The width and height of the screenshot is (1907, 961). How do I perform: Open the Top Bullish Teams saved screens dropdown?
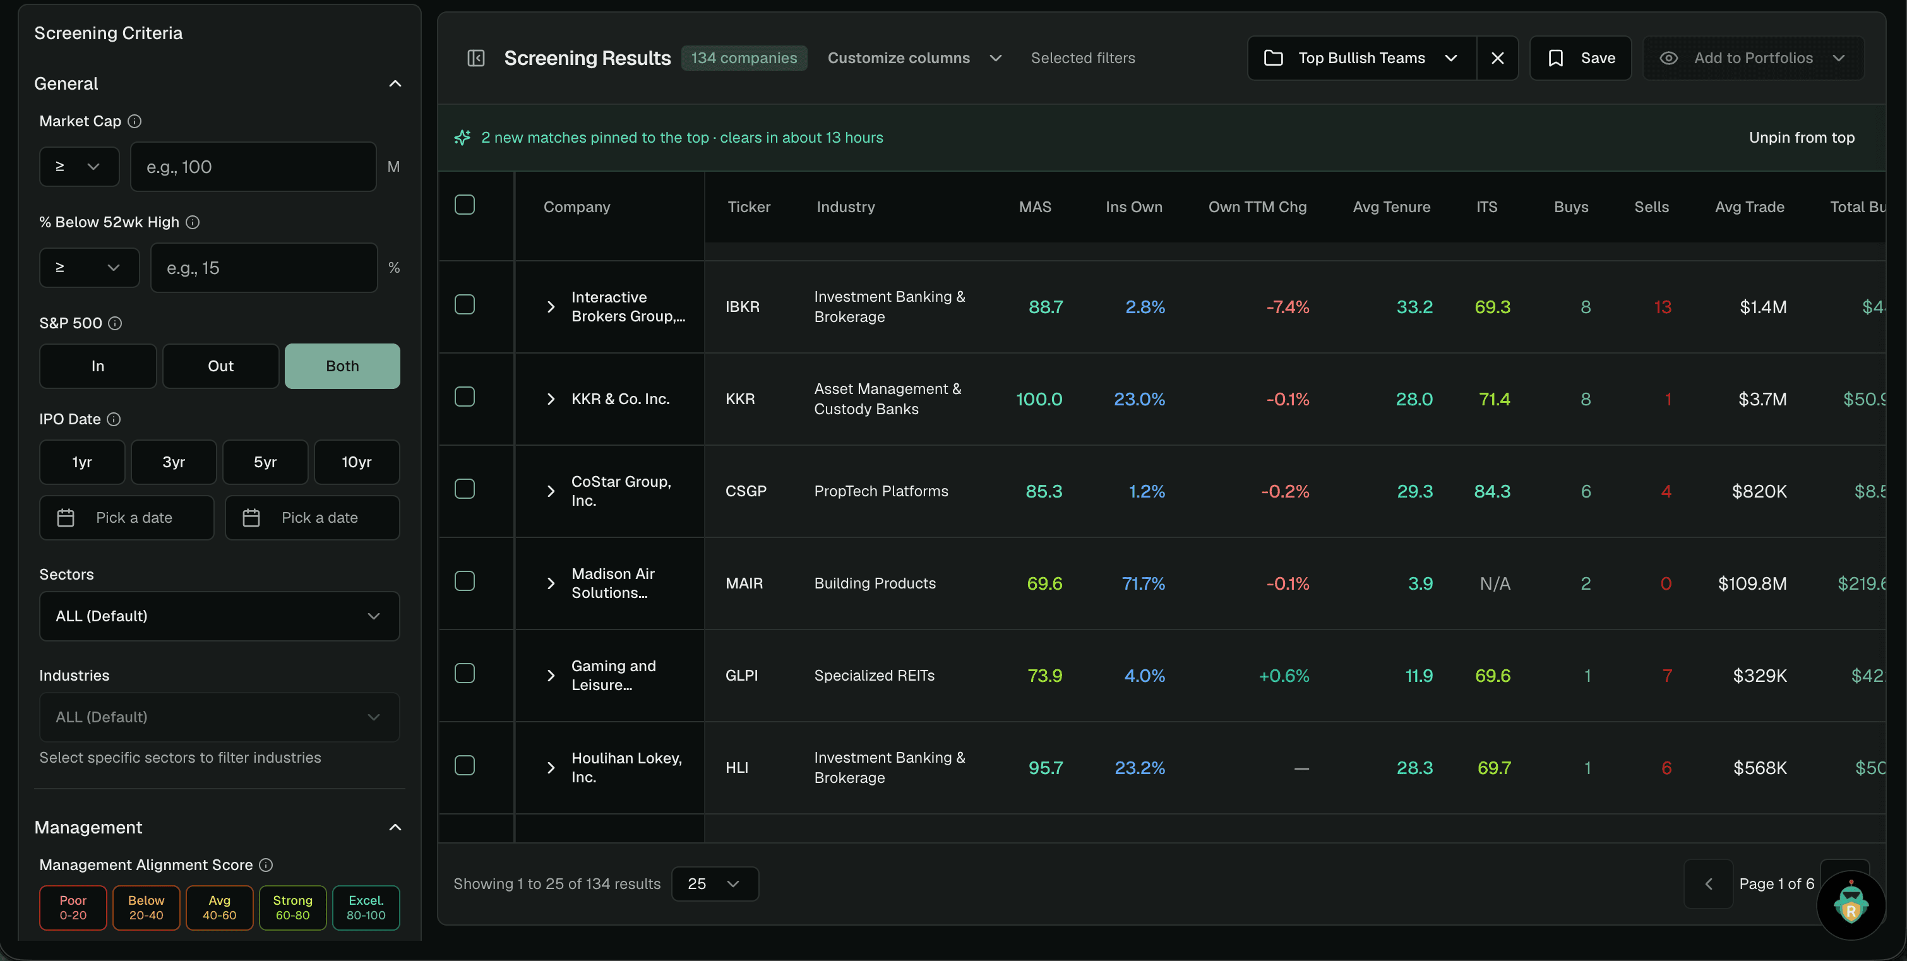(1361, 57)
